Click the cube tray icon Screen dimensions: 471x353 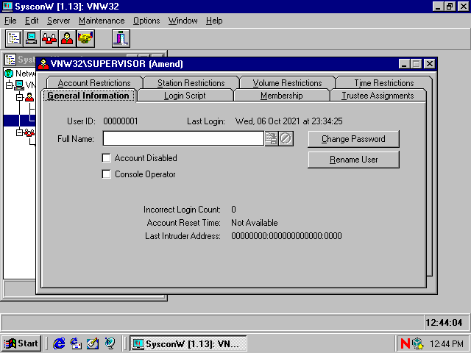tap(417, 343)
